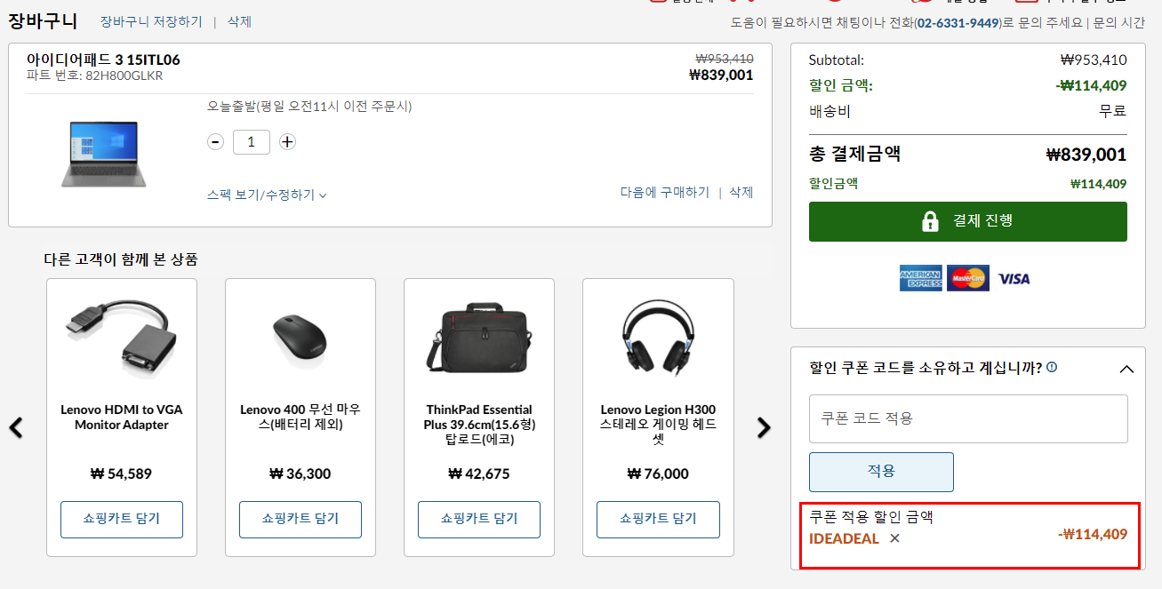1162x589 pixels.
Task: Click the 파트 번호: 82H800GLKR text
Action: [x=95, y=76]
